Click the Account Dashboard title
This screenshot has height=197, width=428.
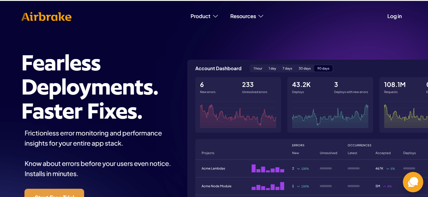[x=218, y=69]
